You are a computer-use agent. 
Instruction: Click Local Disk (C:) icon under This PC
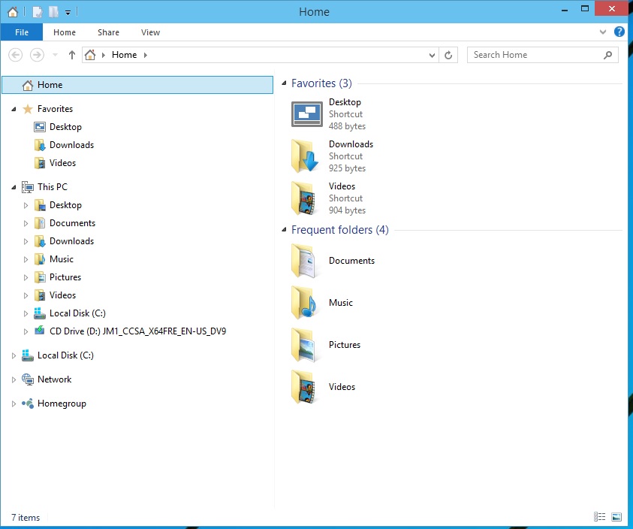click(x=40, y=313)
